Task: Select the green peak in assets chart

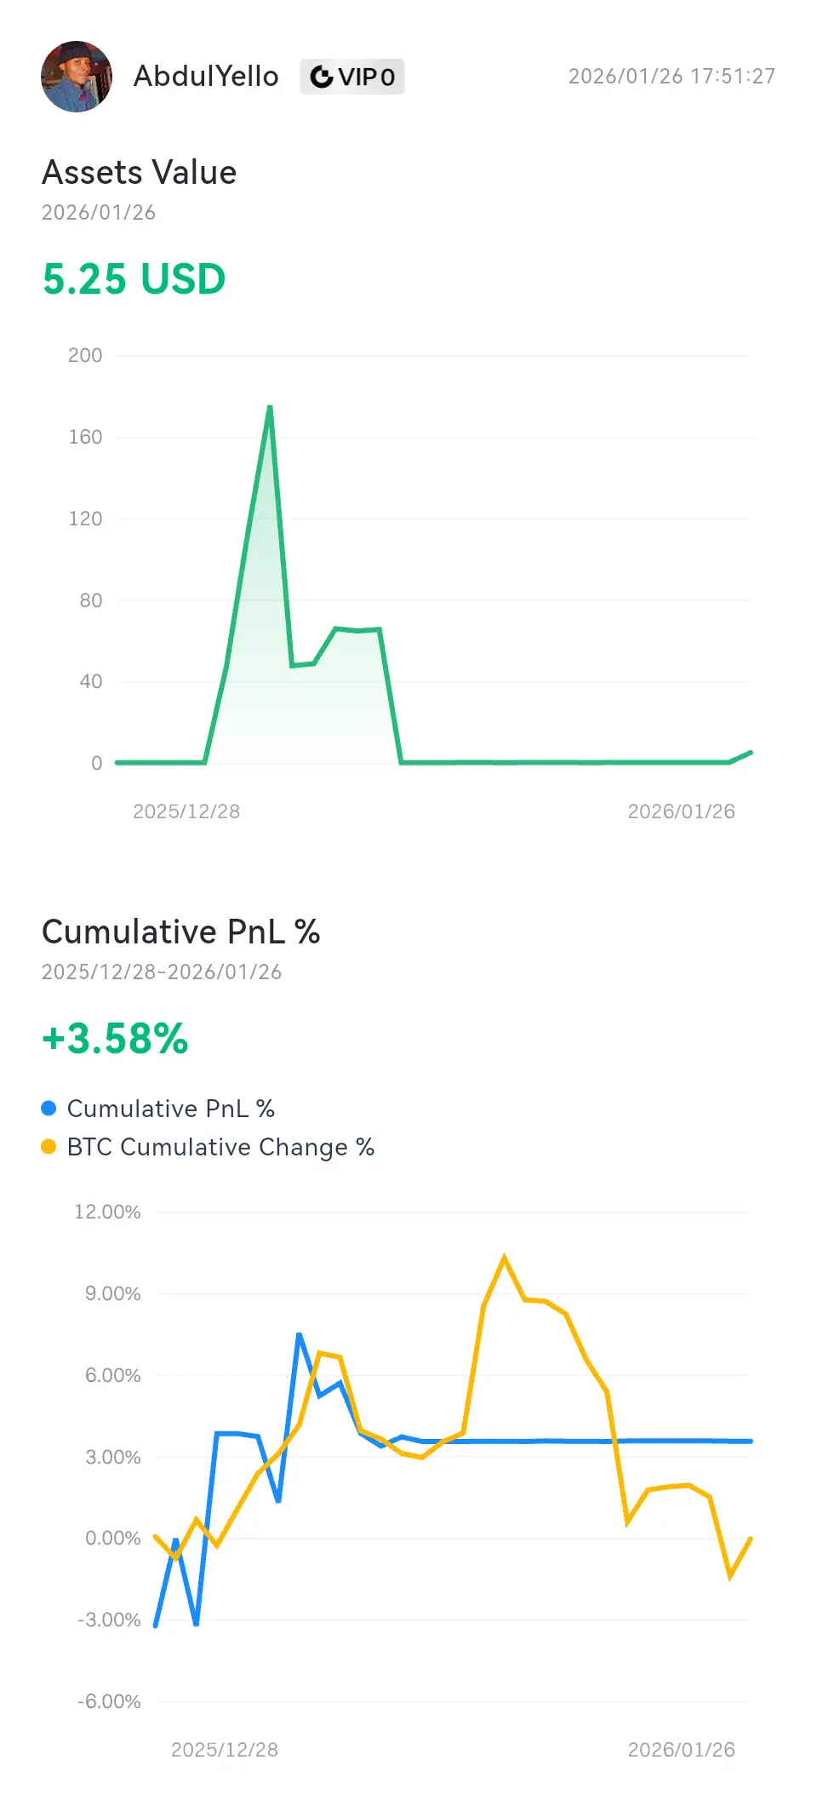Action: [x=270, y=407]
